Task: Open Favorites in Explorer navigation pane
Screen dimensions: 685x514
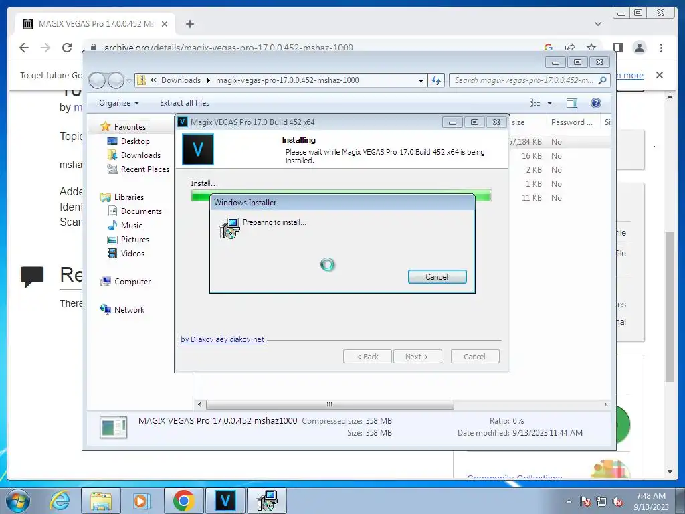Action: [x=130, y=126]
